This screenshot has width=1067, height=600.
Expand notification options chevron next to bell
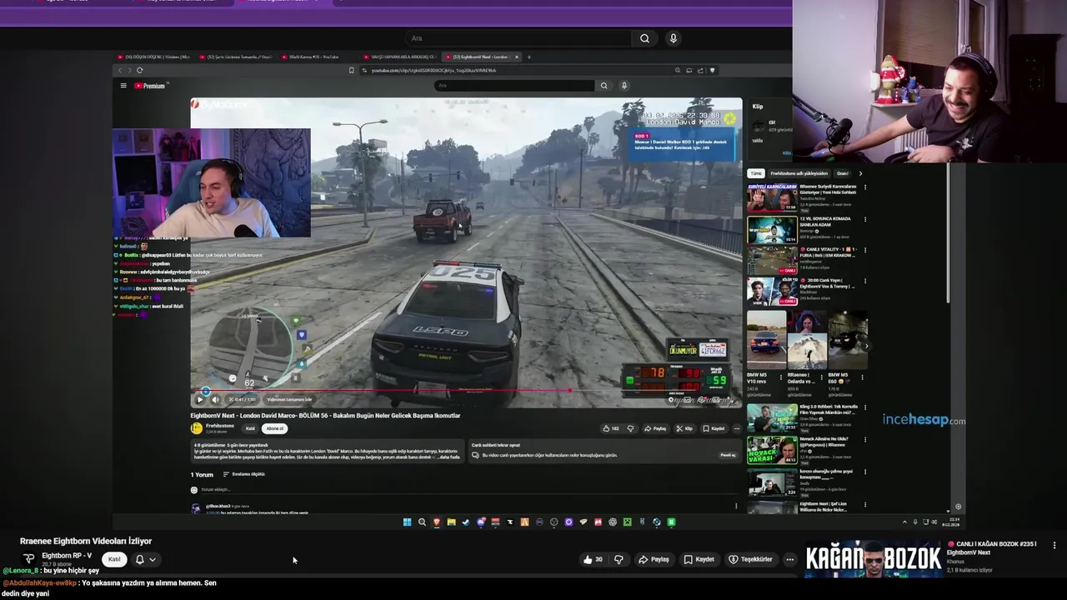[153, 559]
